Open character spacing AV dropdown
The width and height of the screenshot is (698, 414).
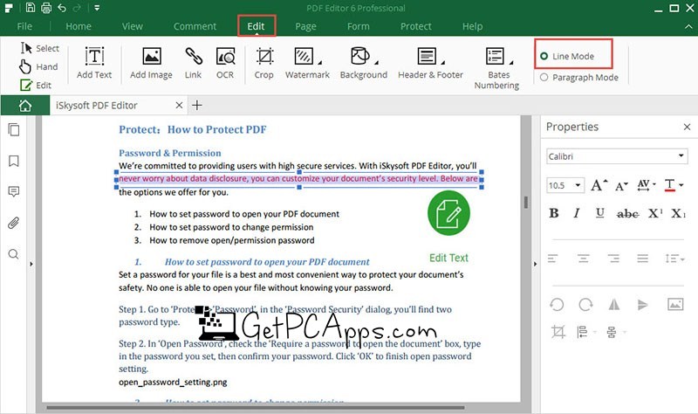(647, 185)
